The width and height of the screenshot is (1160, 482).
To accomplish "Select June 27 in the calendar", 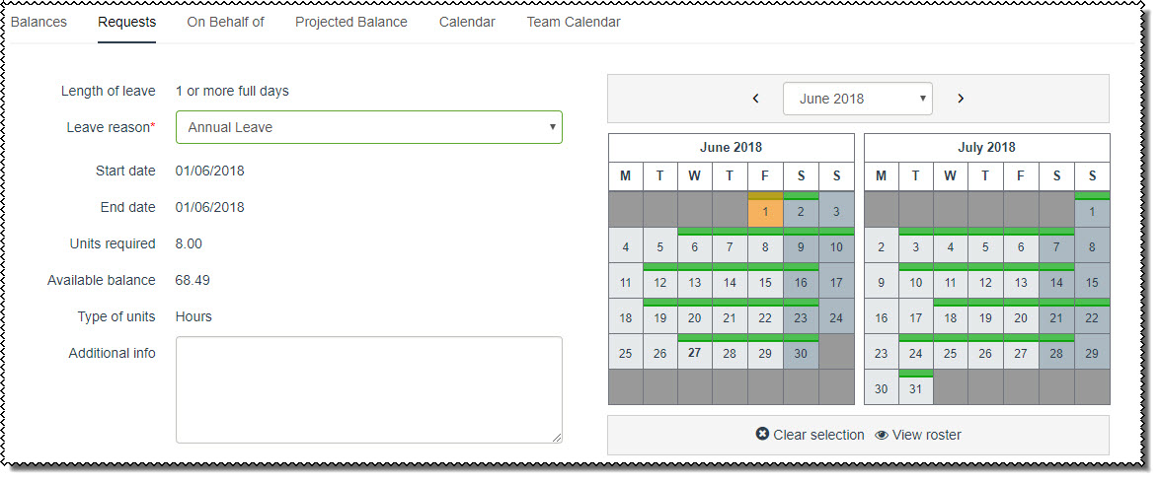I will [x=695, y=353].
